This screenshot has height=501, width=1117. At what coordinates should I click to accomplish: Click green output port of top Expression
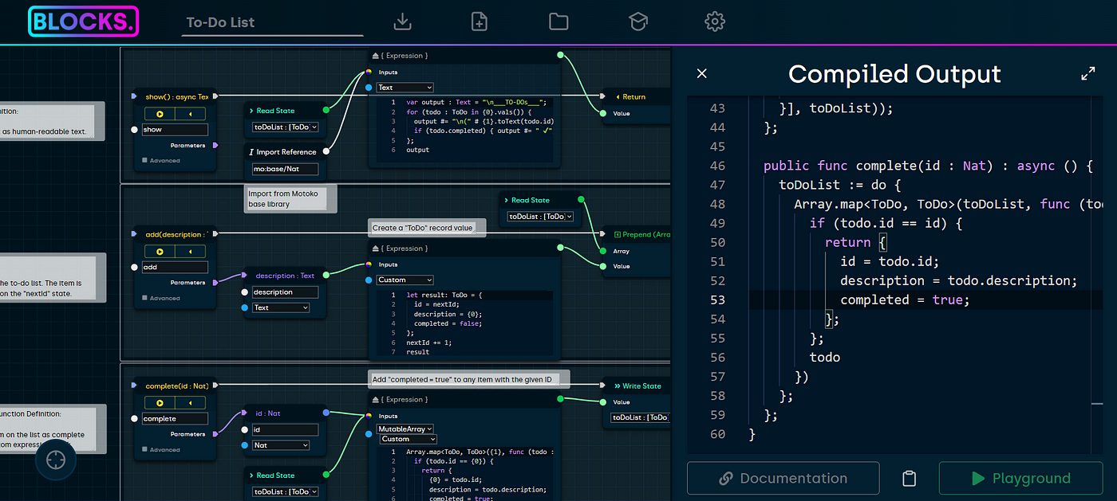[560, 56]
